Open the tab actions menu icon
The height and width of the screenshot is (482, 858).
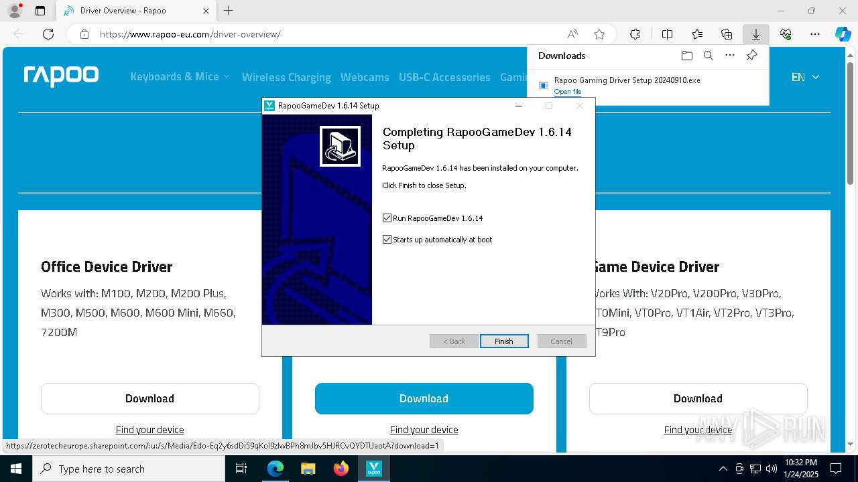tap(40, 11)
